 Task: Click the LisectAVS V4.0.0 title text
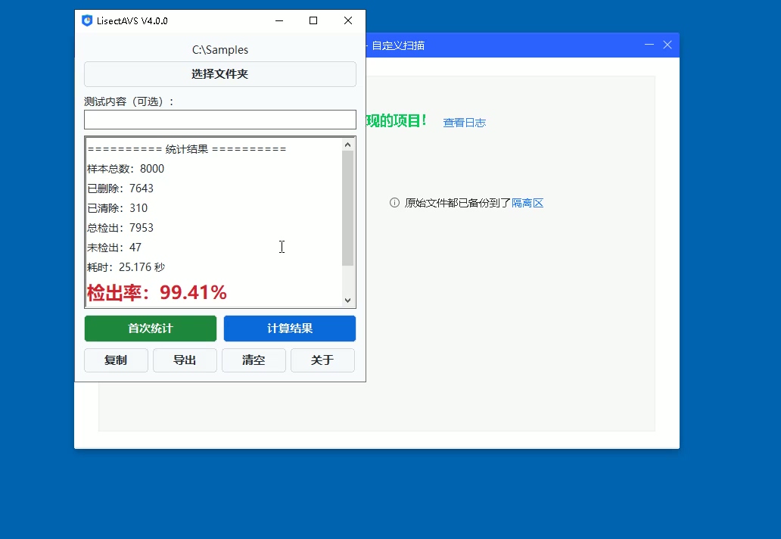pyautogui.click(x=132, y=21)
